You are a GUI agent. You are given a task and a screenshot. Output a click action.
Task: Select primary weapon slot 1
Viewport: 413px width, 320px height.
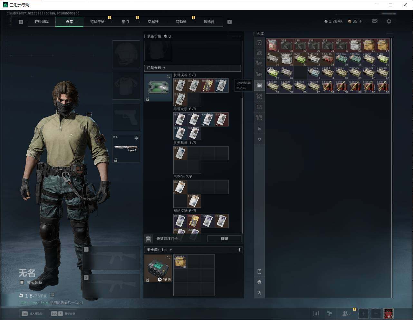point(111,258)
